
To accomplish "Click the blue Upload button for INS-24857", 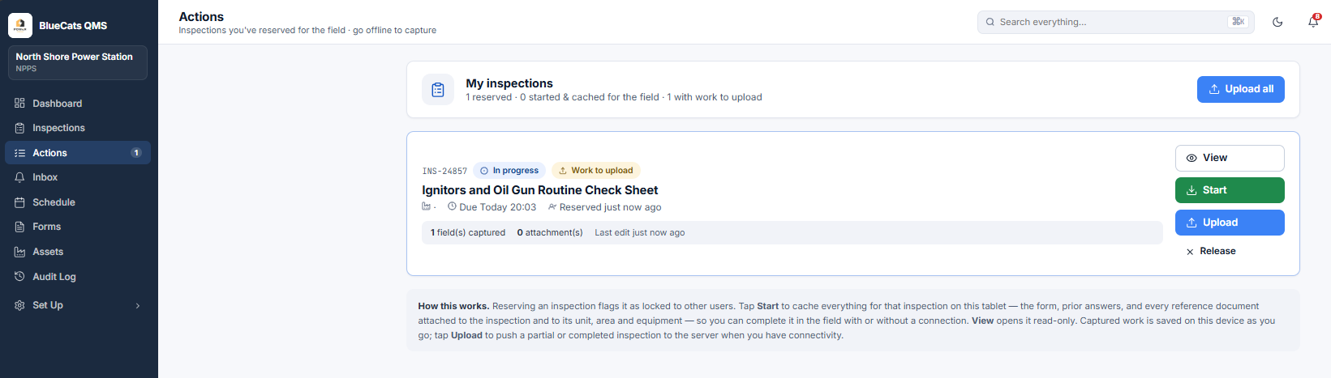I will pyautogui.click(x=1230, y=223).
